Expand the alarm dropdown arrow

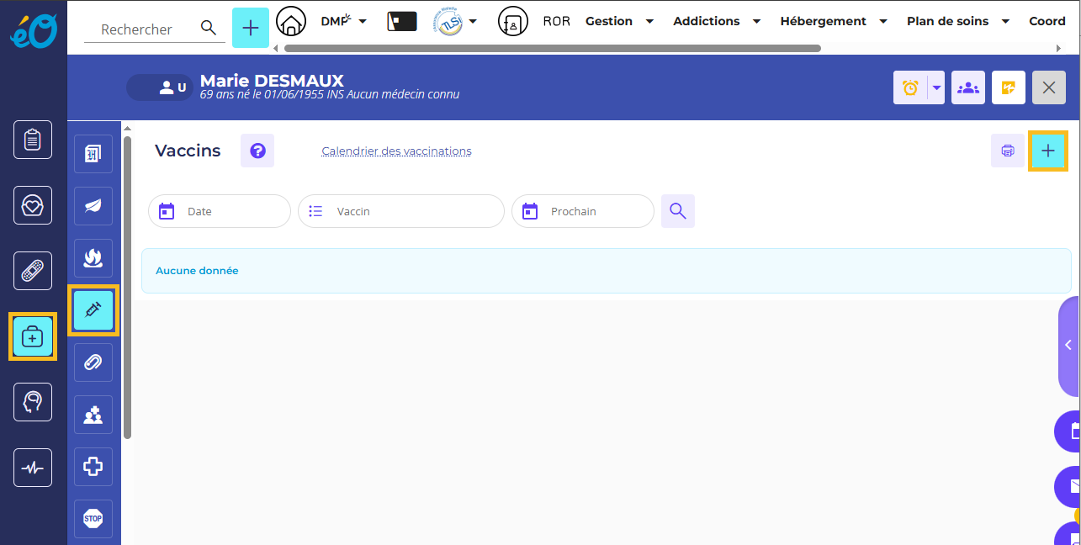click(936, 87)
